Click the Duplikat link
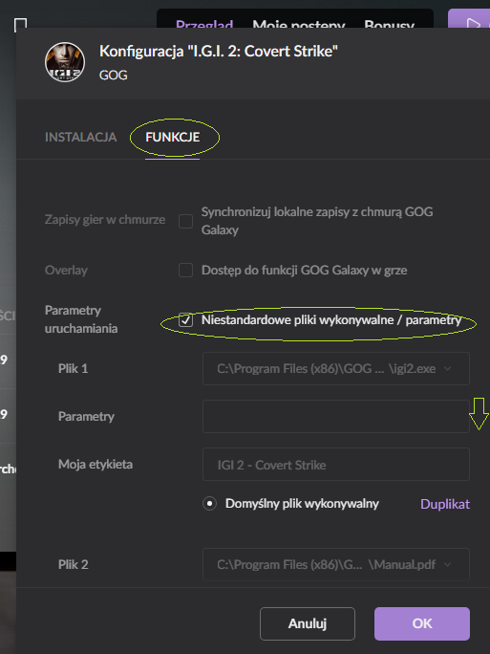The width and height of the screenshot is (490, 654). [445, 504]
